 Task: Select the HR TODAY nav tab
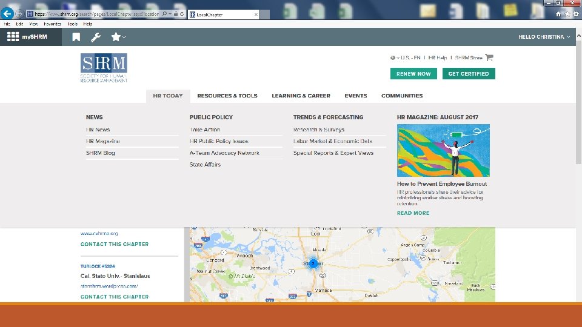[x=168, y=96]
